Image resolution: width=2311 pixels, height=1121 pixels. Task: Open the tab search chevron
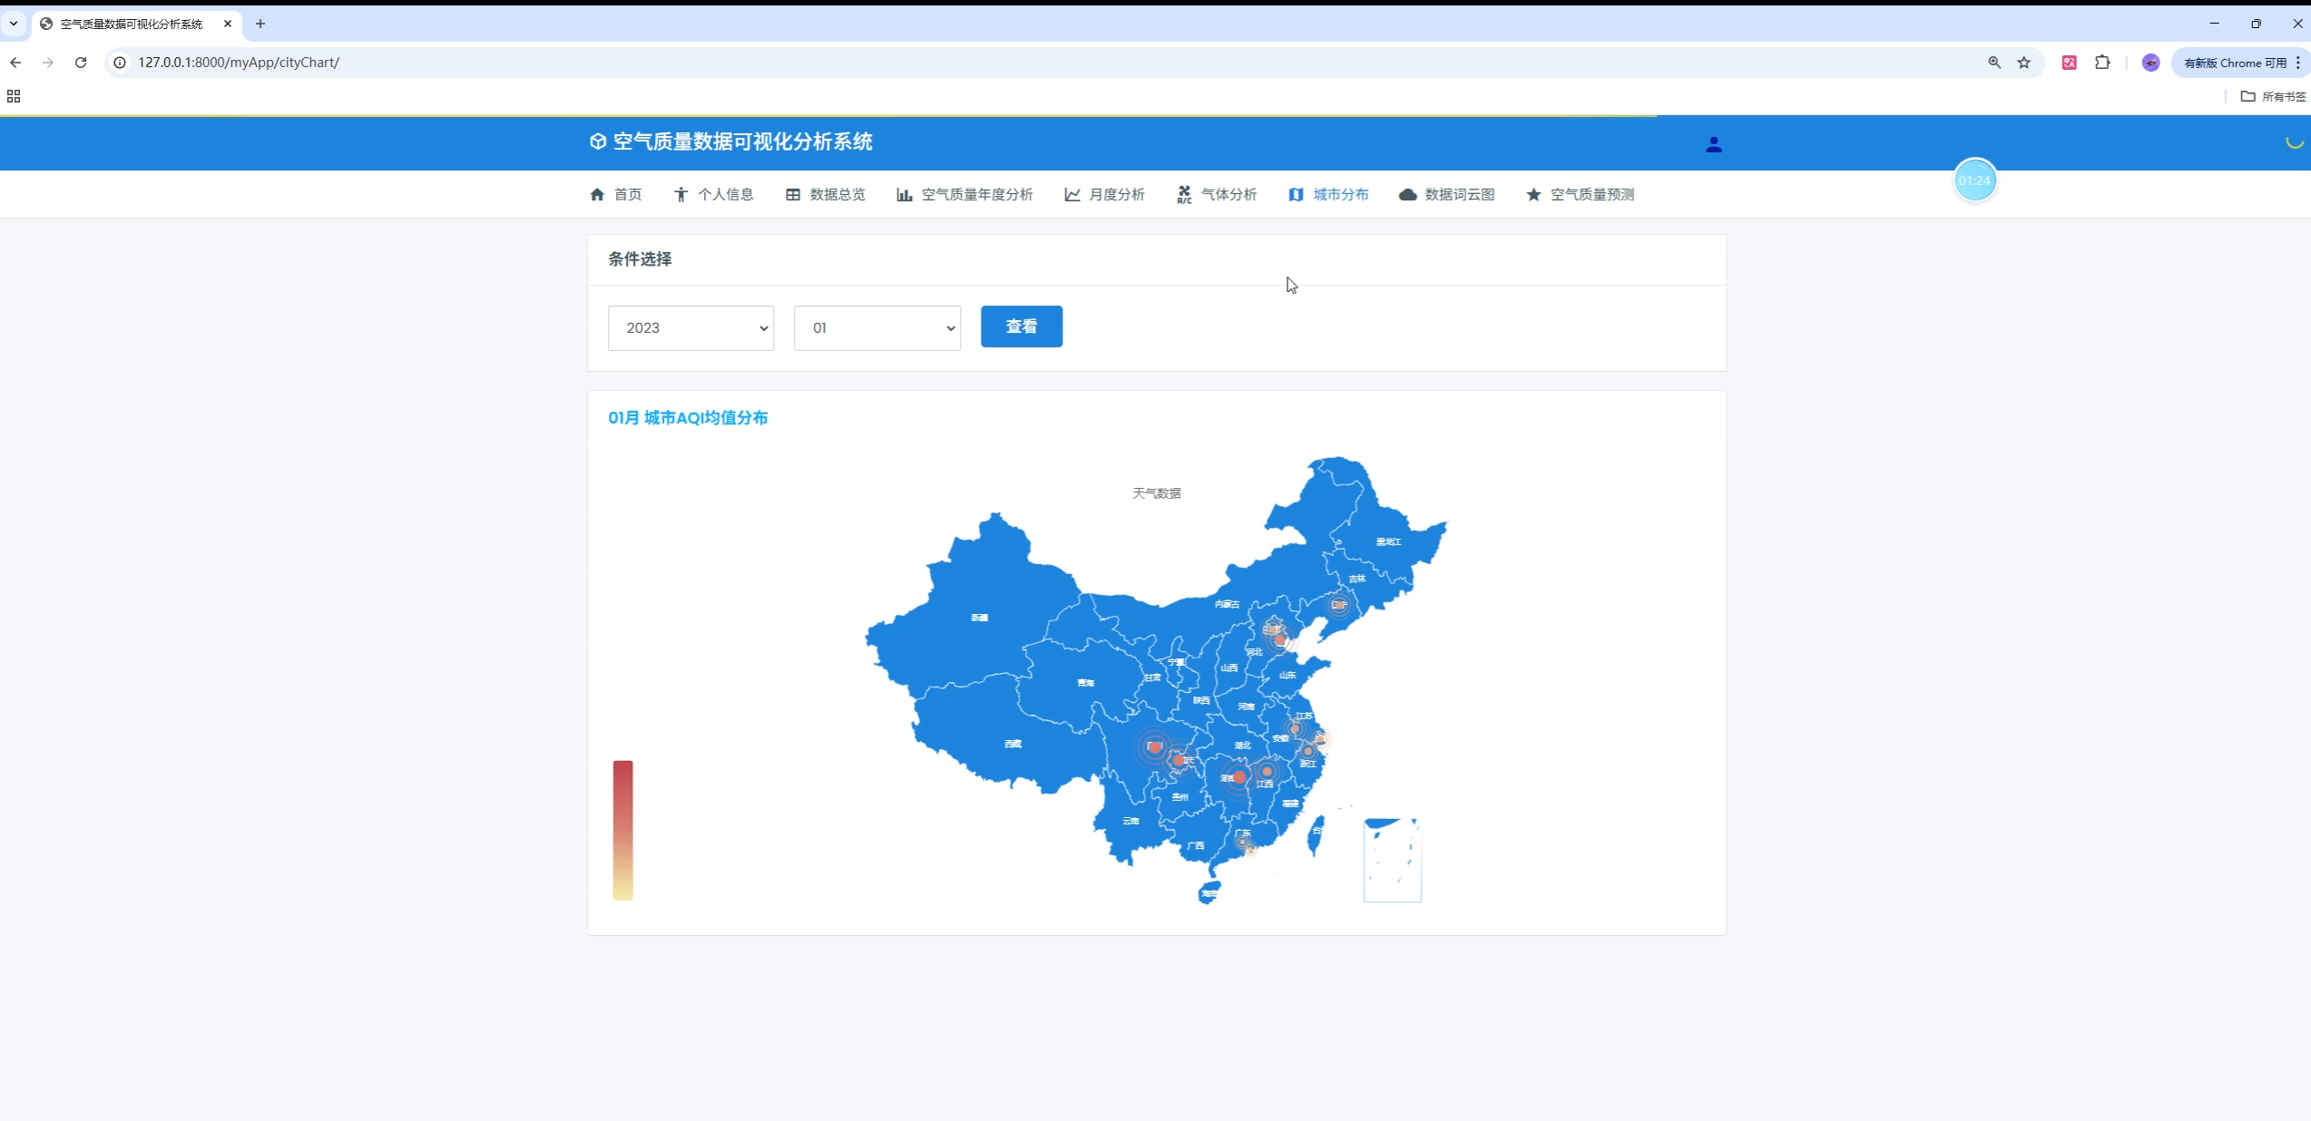[14, 24]
